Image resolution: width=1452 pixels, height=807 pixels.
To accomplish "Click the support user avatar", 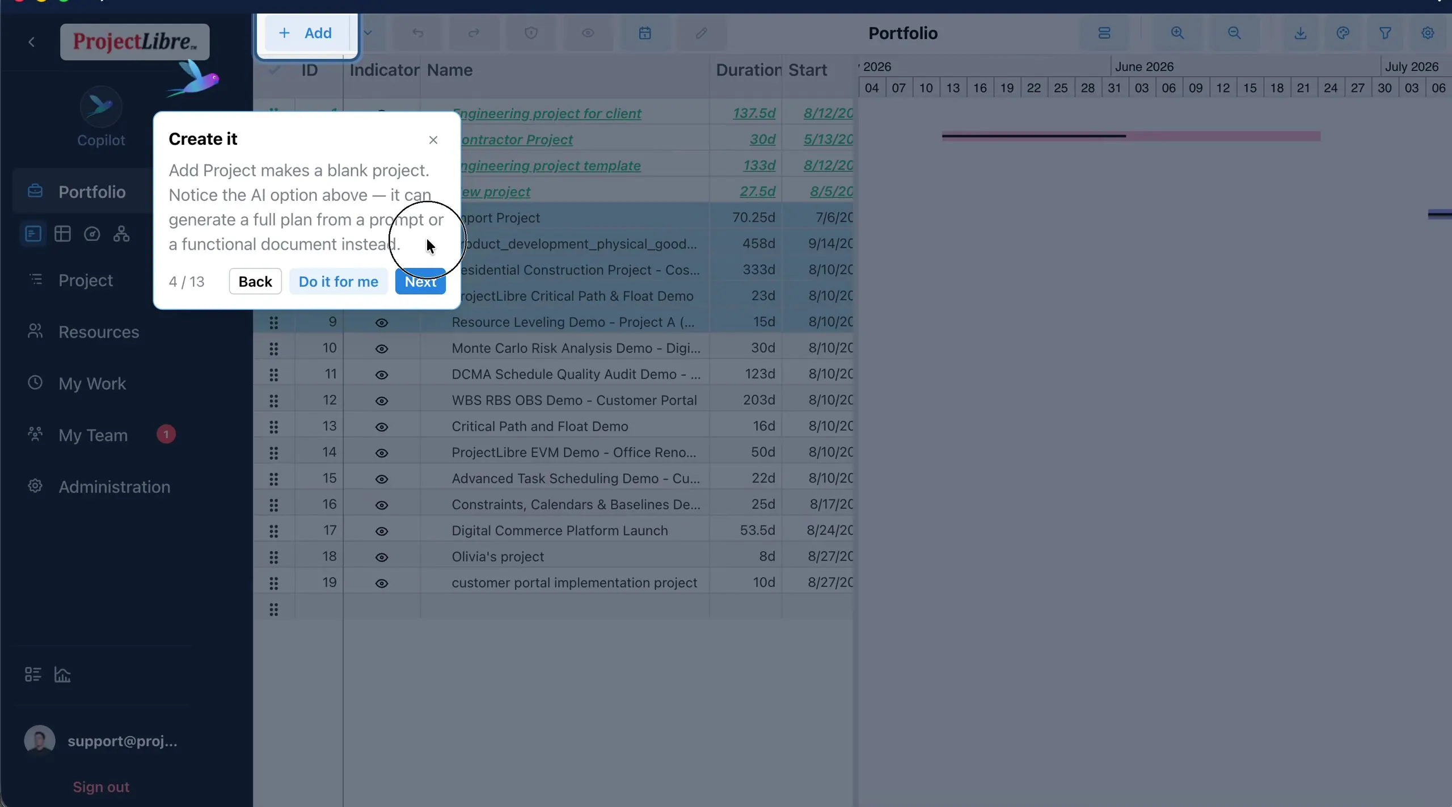I will pos(40,741).
